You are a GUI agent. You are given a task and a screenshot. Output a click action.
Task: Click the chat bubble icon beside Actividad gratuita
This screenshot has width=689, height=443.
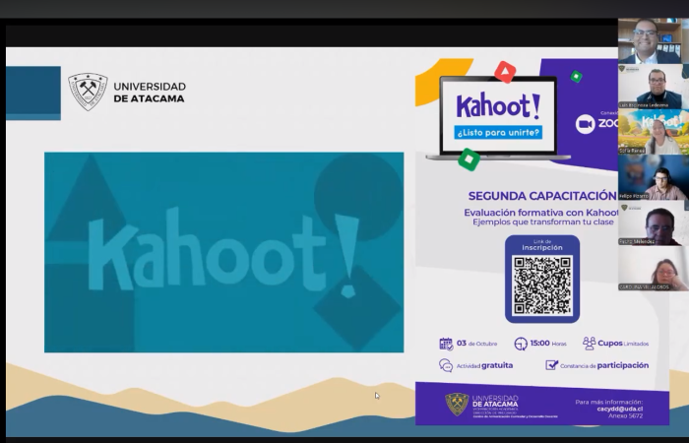[x=446, y=365]
